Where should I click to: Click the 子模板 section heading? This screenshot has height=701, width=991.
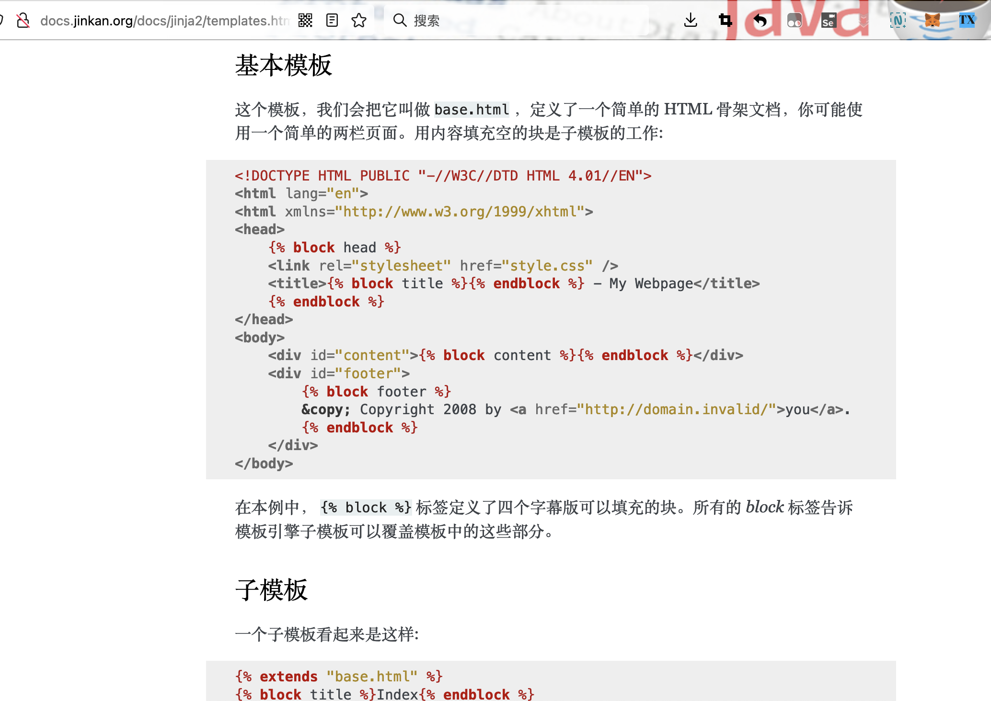[271, 590]
